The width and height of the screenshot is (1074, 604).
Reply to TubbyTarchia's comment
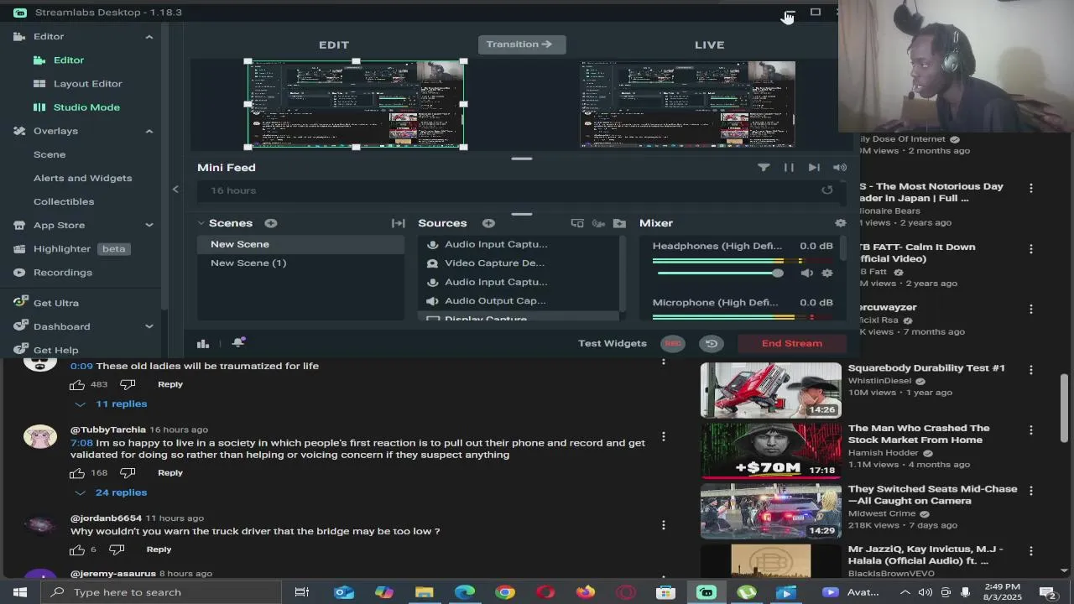[x=170, y=473]
